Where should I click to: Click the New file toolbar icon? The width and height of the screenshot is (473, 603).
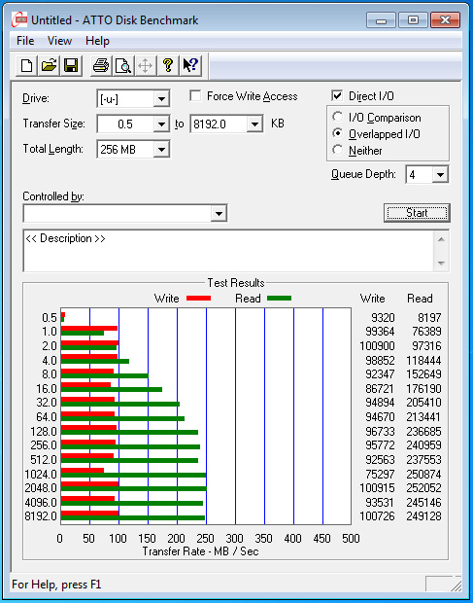click(26, 65)
